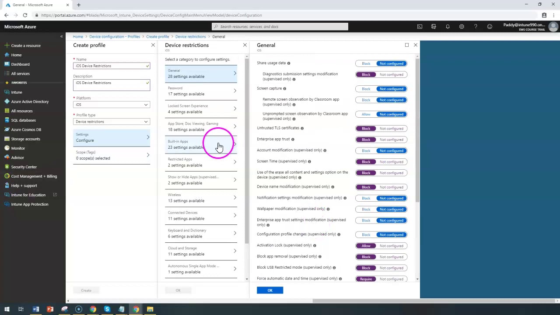Open Storage accounts in sidebar
The height and width of the screenshot is (315, 560).
25,139
